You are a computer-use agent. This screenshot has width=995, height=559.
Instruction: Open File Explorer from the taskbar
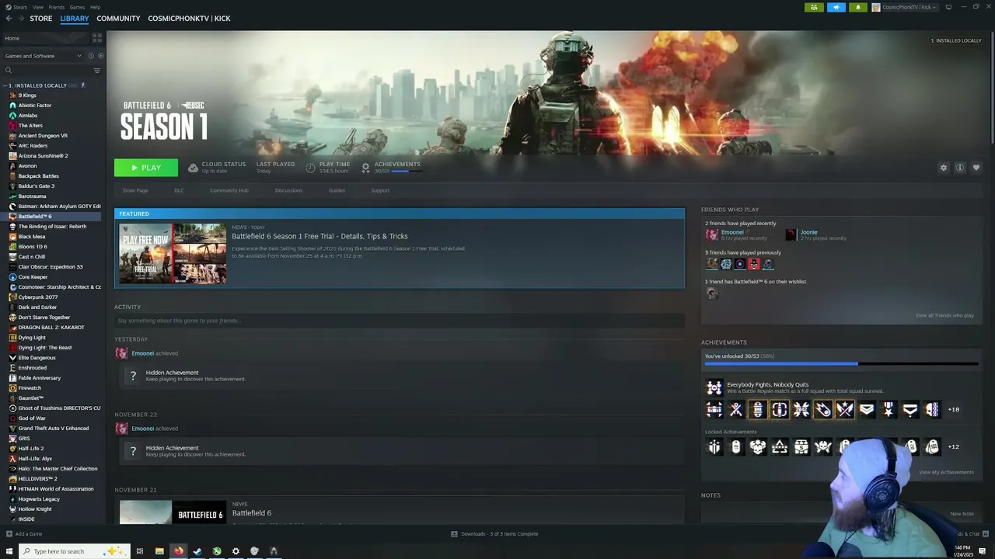tap(159, 551)
